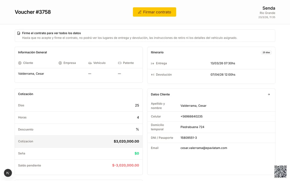
Task: Click the Entrega arrow icon
Action: (153, 63)
